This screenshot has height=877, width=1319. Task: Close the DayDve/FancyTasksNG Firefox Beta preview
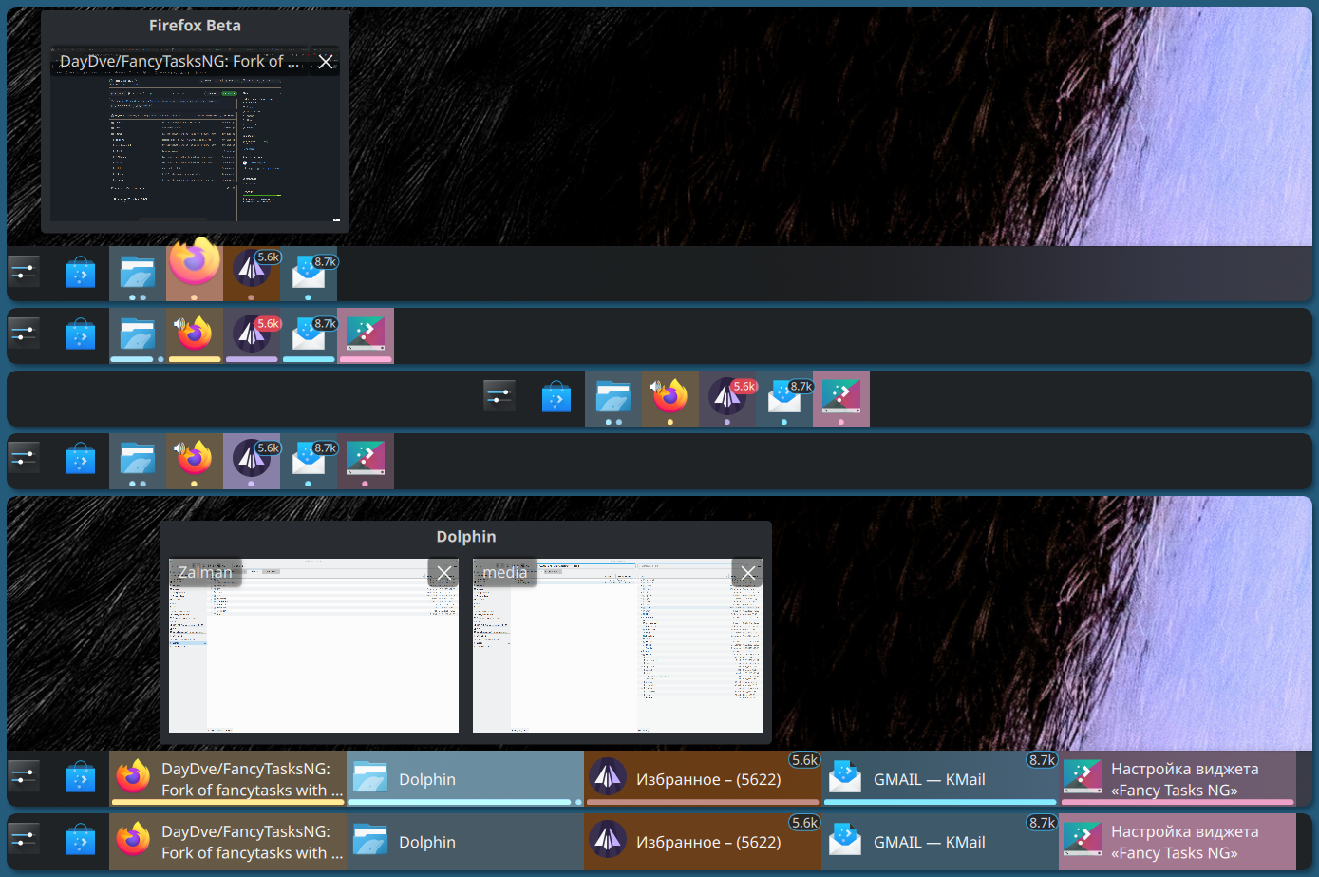coord(326,62)
